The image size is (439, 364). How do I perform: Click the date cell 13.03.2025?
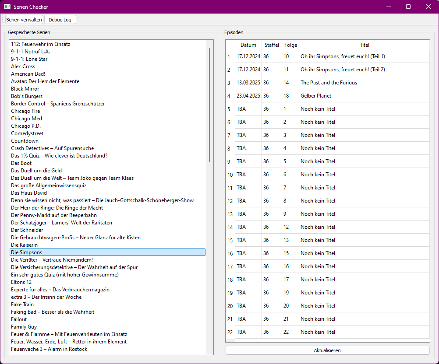click(248, 83)
